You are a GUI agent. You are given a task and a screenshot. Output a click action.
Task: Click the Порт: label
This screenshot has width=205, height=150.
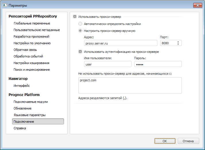[164, 37]
